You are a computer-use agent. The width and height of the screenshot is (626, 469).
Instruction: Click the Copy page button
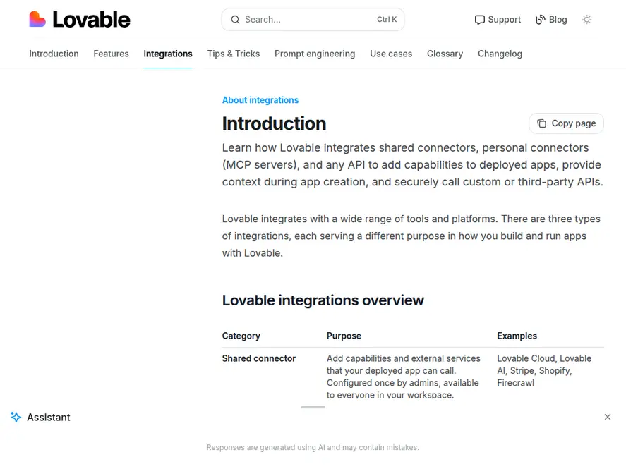566,123
